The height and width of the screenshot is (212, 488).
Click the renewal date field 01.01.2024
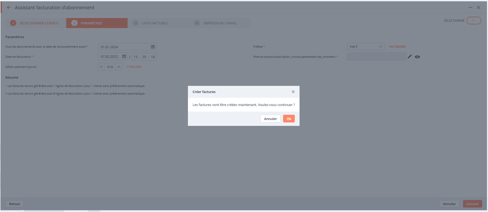[127, 47]
